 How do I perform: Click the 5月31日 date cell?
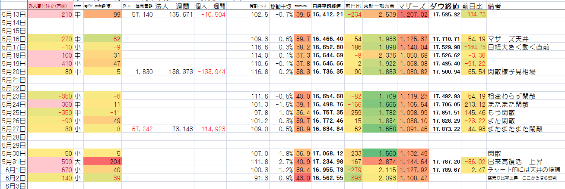tap(14, 161)
